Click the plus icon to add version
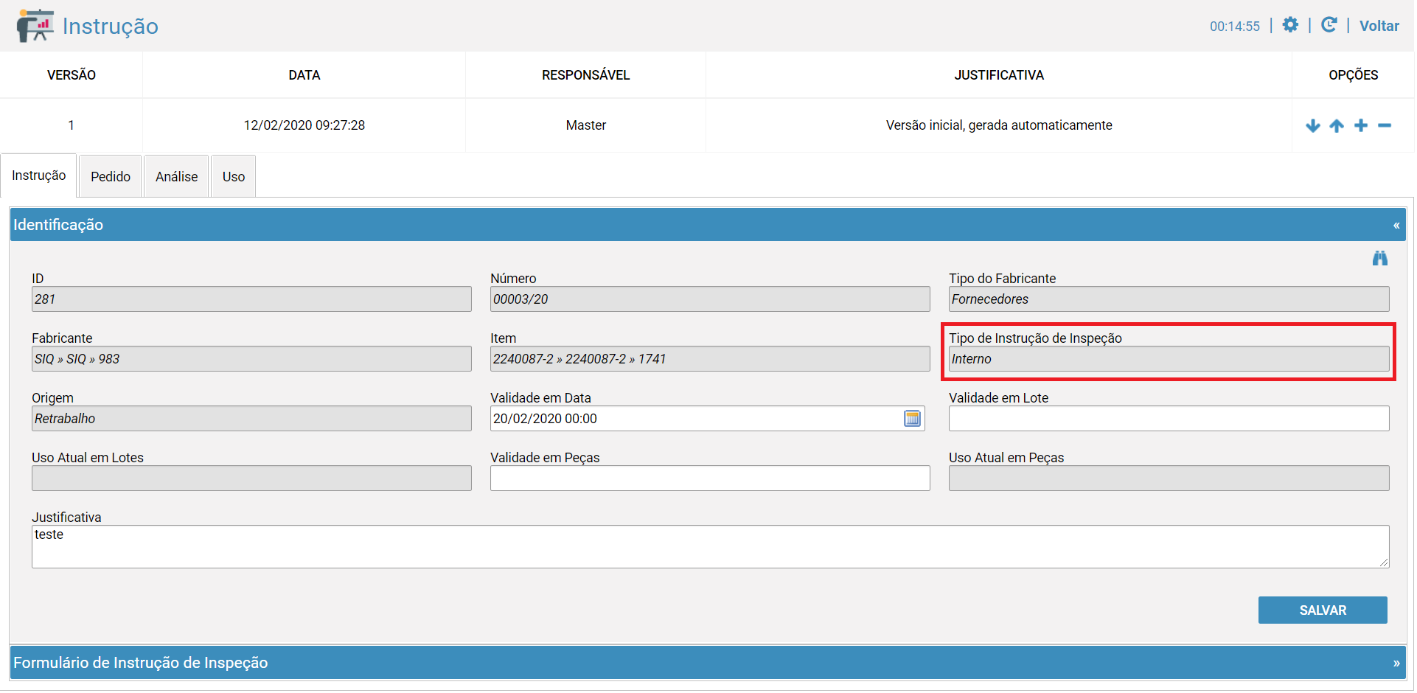This screenshot has width=1417, height=693. pyautogui.click(x=1361, y=125)
